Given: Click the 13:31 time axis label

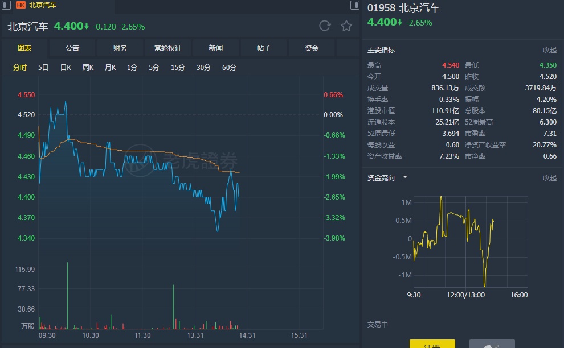Looking at the screenshot, I should point(195,335).
